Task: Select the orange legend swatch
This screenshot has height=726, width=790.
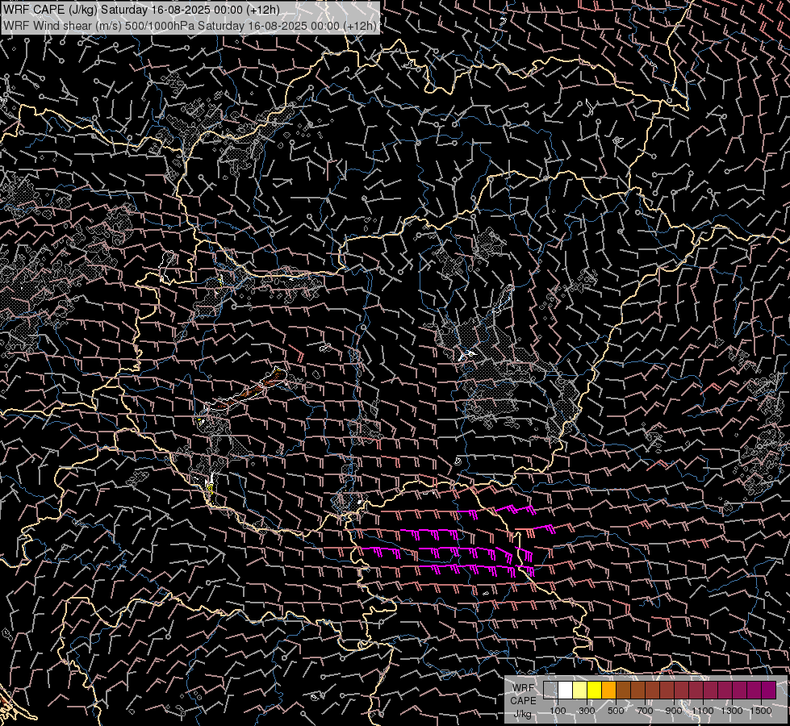Action: pyautogui.click(x=609, y=690)
